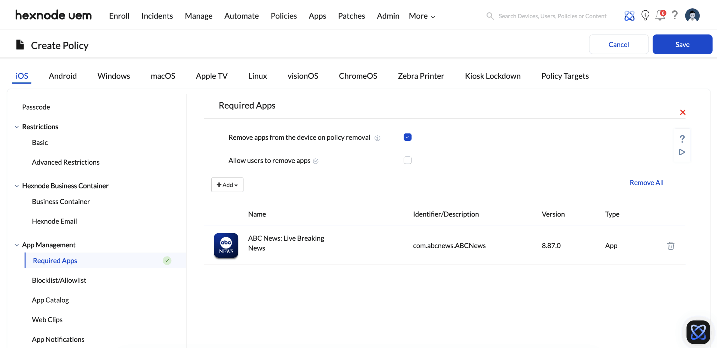Open Incidents in top navigation
The width and height of the screenshot is (717, 348).
pyautogui.click(x=157, y=16)
